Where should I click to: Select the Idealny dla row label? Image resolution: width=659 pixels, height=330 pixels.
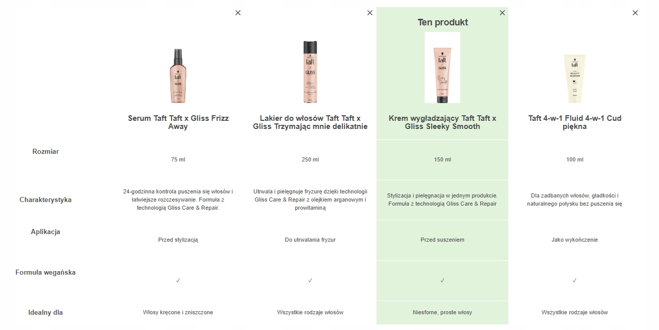tap(46, 312)
